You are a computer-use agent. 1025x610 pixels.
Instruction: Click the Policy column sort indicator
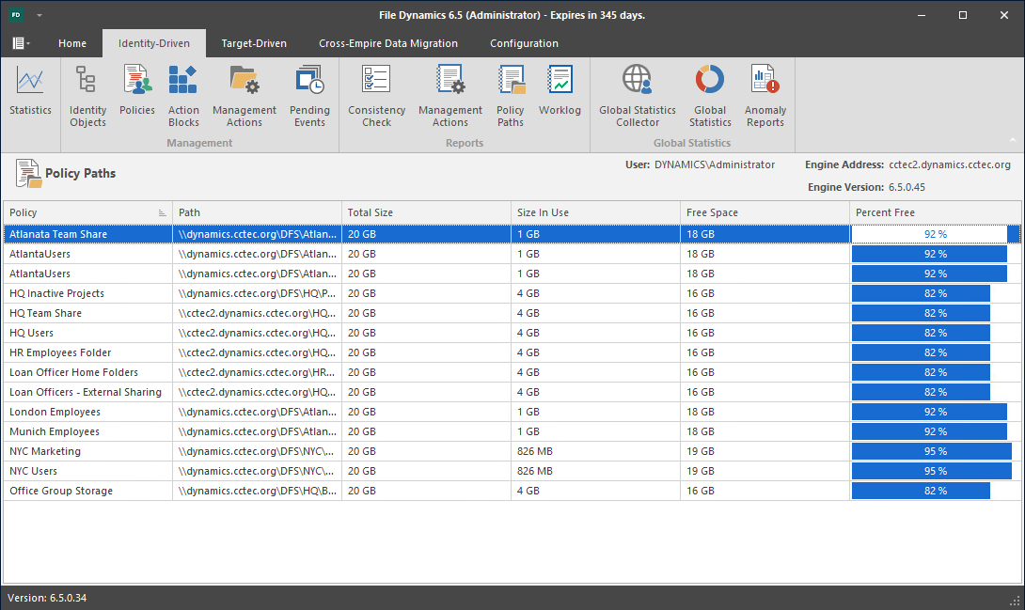coord(163,213)
